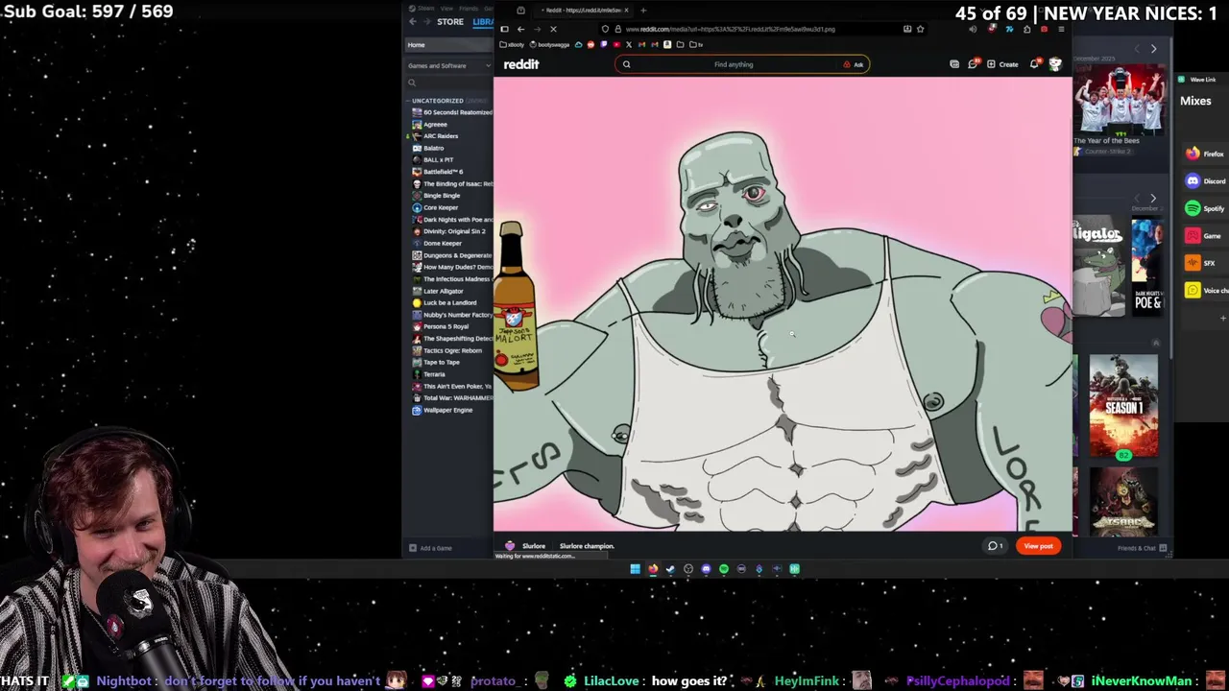Select ARC Raiders in library

[441, 136]
